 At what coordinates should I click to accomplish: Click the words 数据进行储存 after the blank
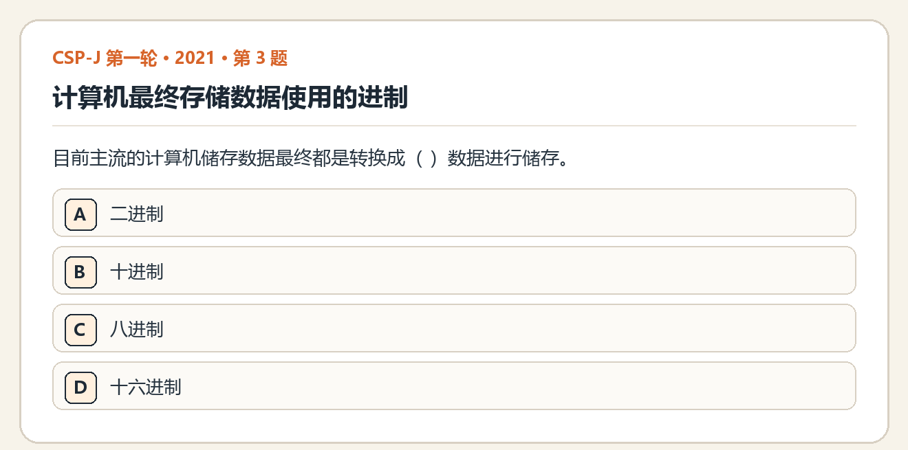(501, 159)
